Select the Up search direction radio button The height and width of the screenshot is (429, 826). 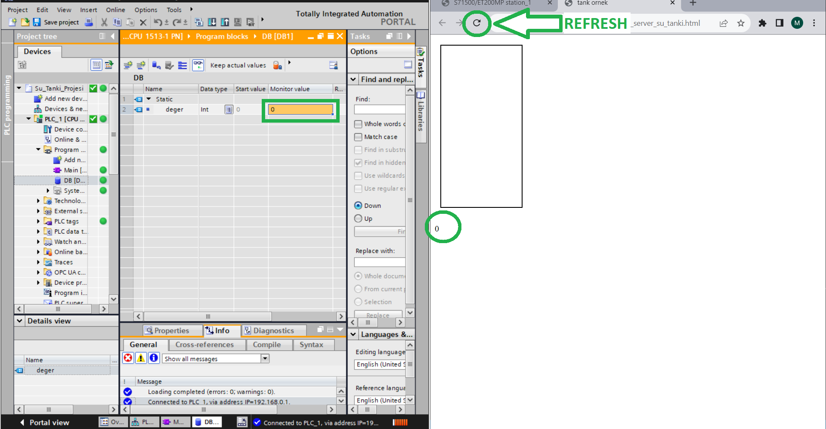[358, 219]
